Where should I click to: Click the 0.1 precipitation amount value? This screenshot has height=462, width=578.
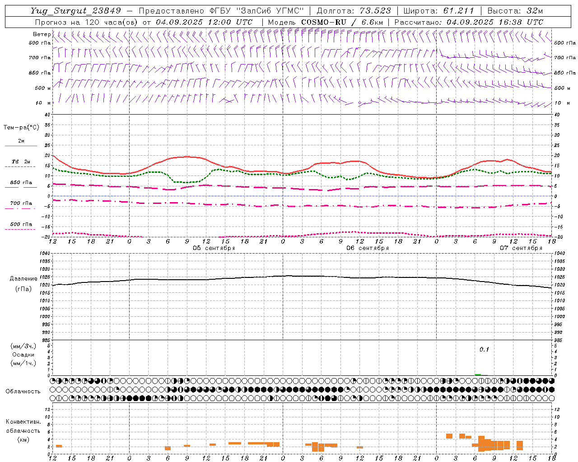(x=484, y=350)
